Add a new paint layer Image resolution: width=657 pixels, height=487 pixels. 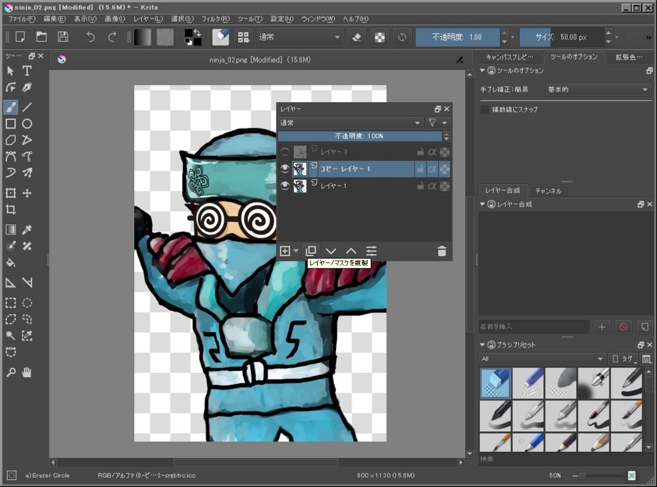[x=285, y=251]
